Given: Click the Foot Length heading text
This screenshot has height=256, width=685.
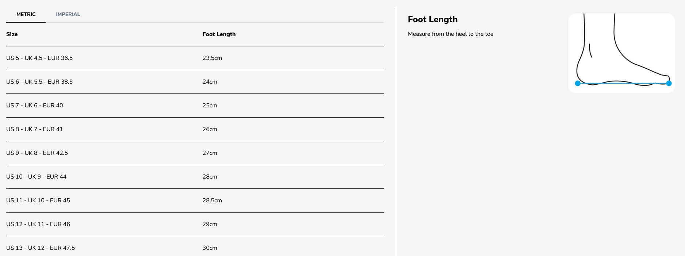Looking at the screenshot, I should [x=433, y=19].
